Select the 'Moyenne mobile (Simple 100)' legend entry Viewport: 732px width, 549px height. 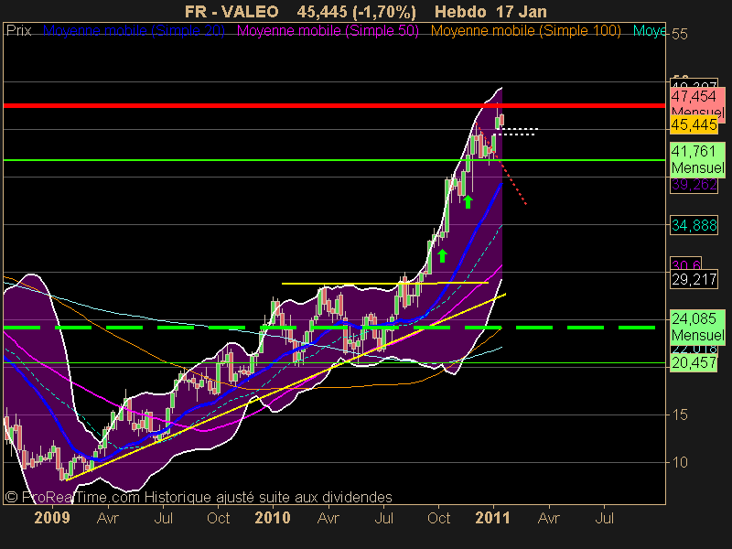click(525, 31)
